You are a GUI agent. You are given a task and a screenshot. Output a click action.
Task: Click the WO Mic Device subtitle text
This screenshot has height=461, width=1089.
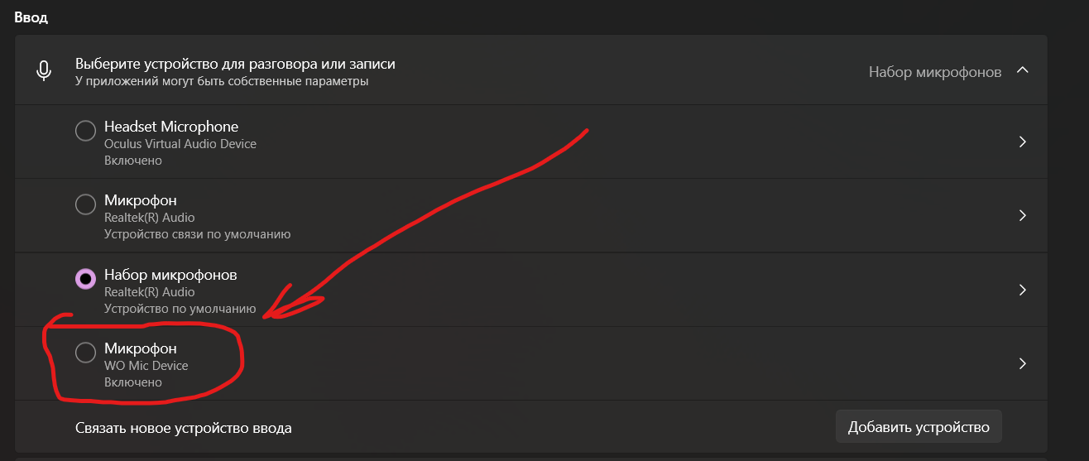pyautogui.click(x=146, y=366)
